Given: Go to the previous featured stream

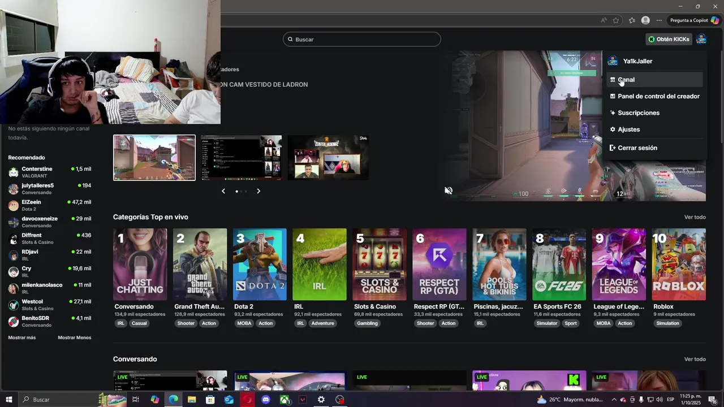Looking at the screenshot, I should click(x=223, y=191).
